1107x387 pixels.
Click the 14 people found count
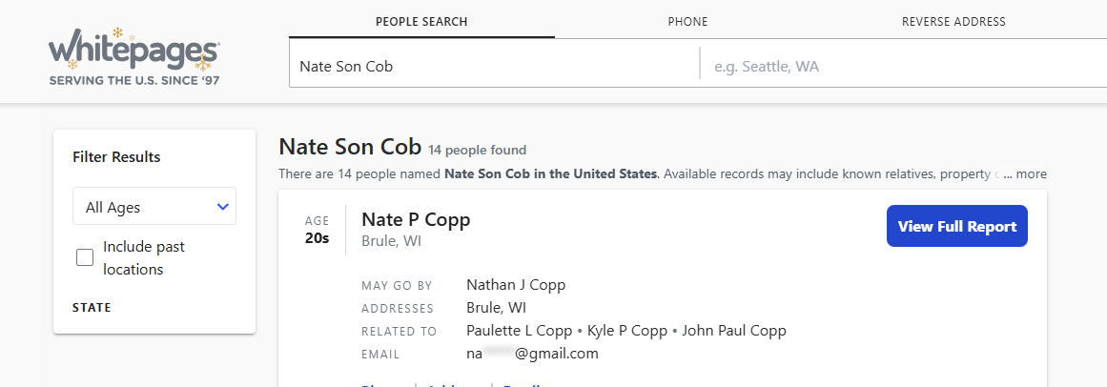pos(477,150)
